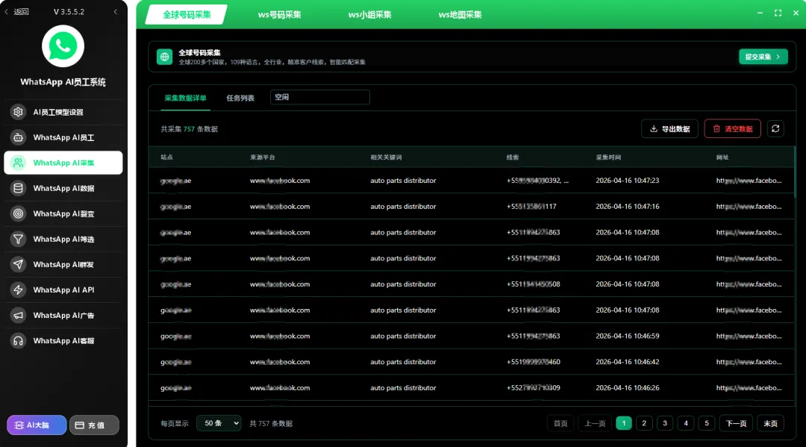Screen dimensions: 806x447
Task: Click timestamp 2026-04-16 10:47:23
Action: click(x=627, y=181)
